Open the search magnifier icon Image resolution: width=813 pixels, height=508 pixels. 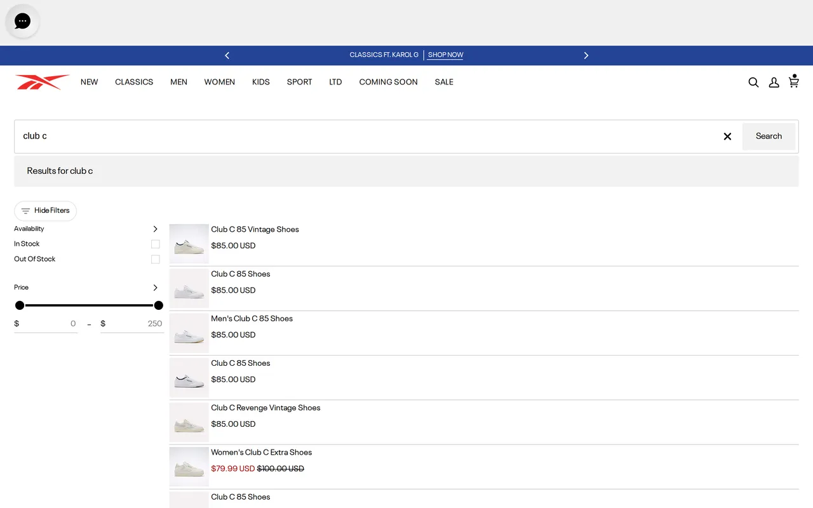tap(753, 82)
